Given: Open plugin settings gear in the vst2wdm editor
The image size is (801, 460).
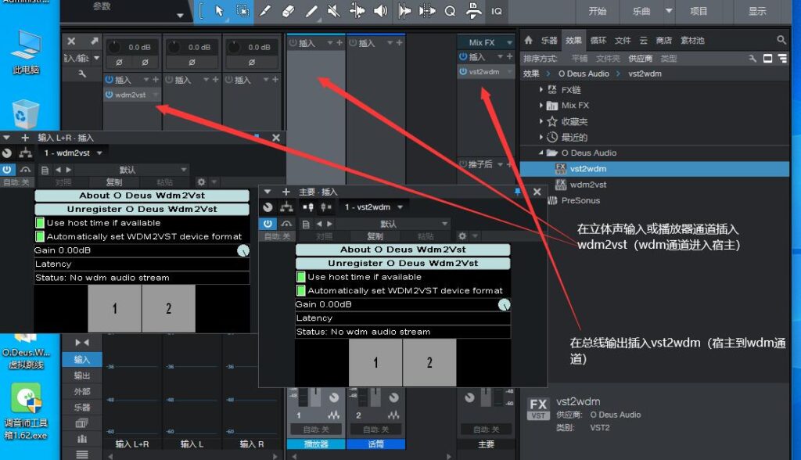Looking at the screenshot, I should pyautogui.click(x=462, y=235).
